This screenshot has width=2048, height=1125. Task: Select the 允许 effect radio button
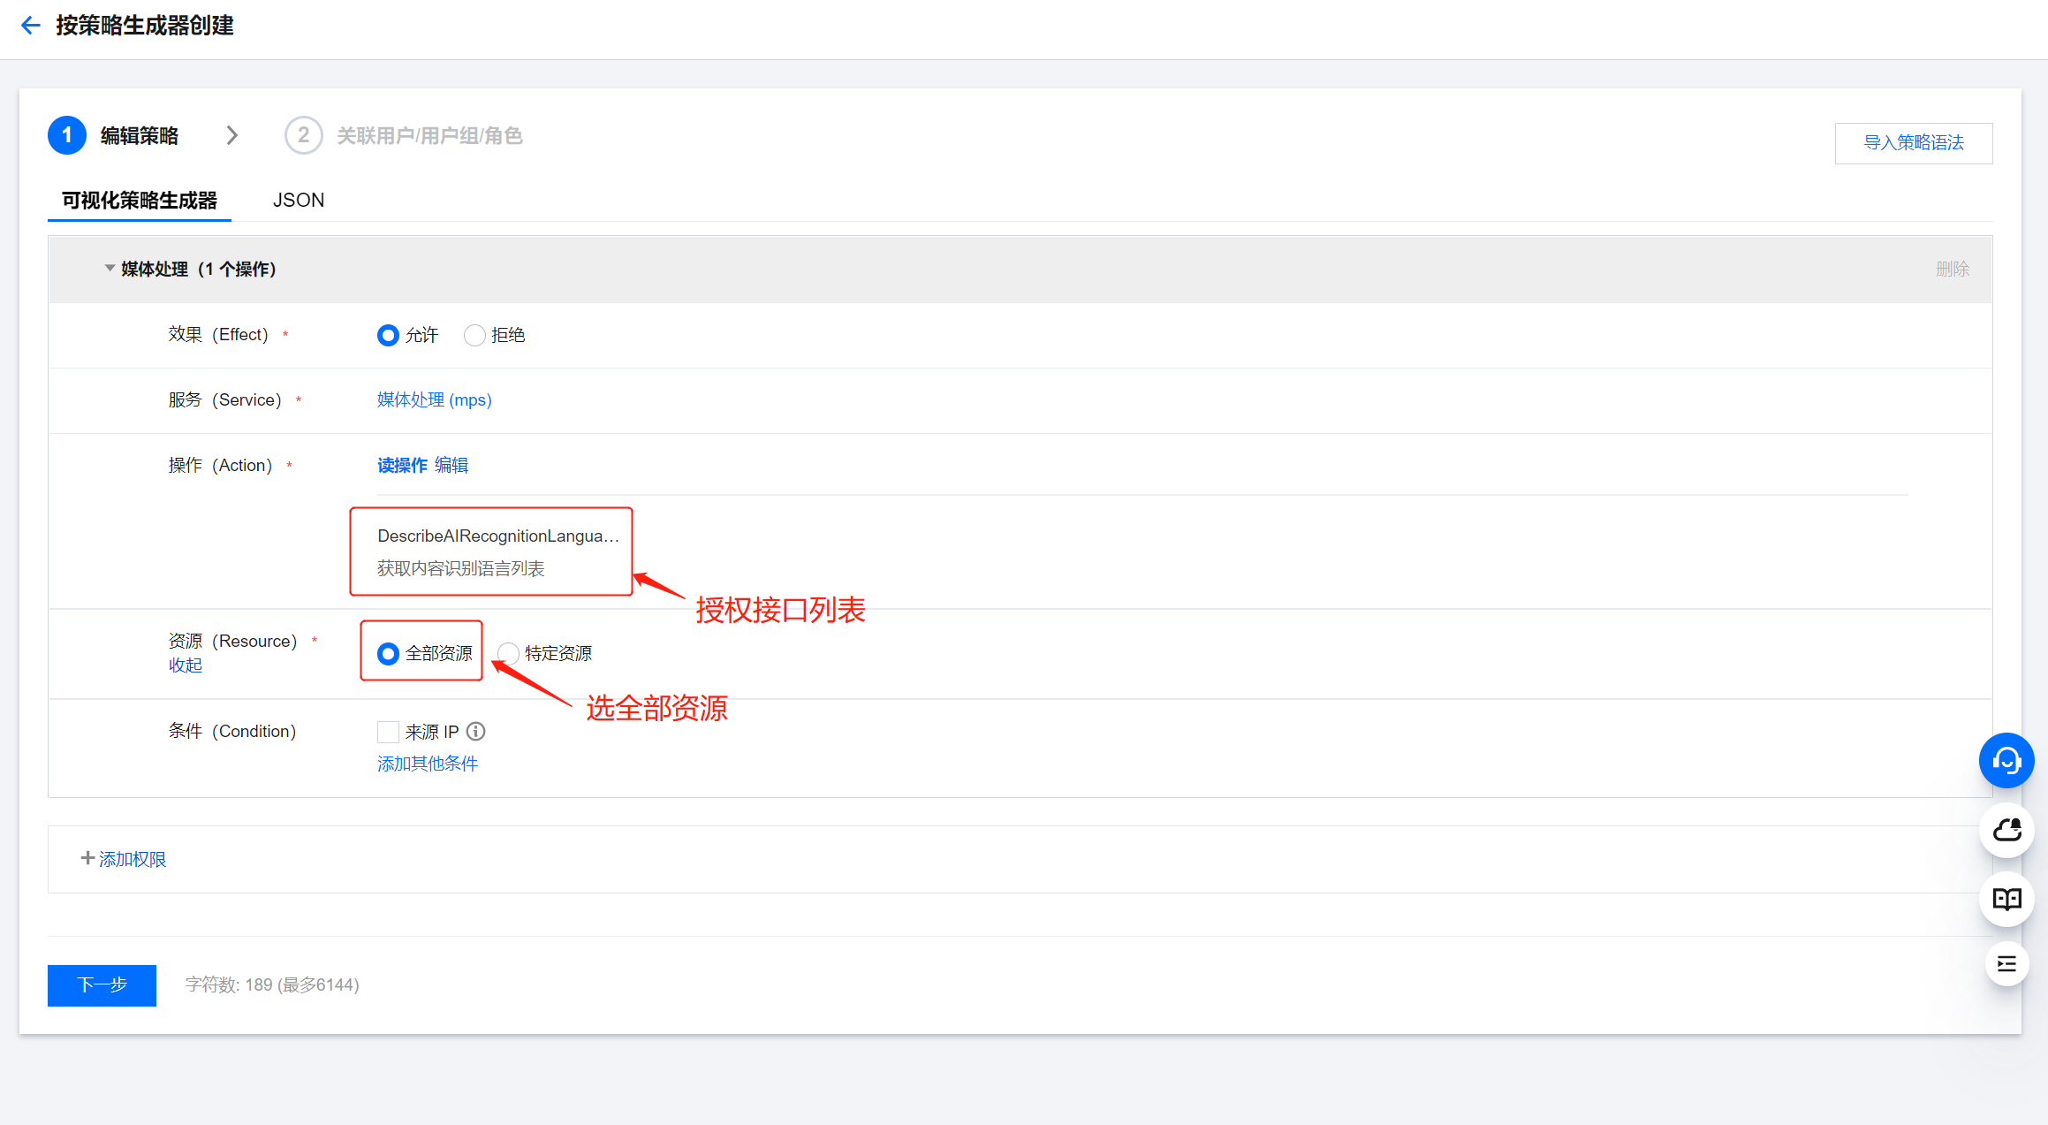388,336
